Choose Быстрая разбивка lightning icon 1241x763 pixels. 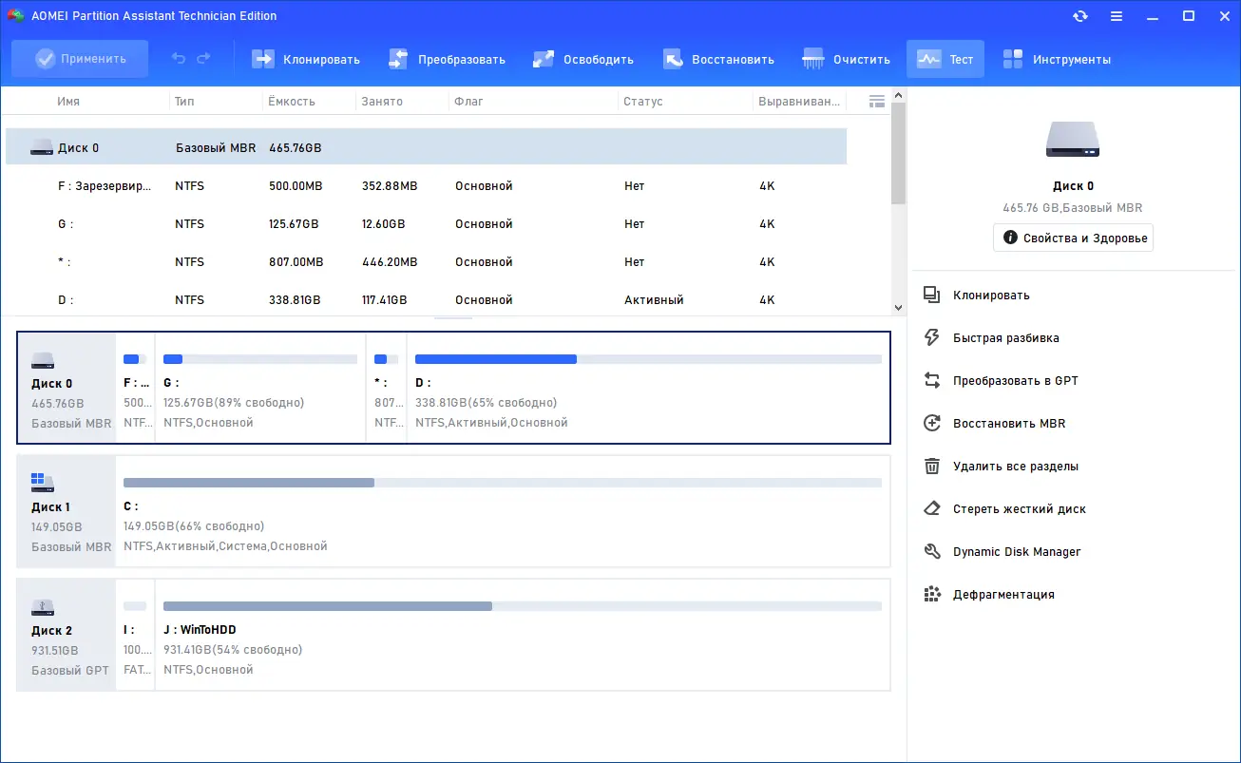932,338
